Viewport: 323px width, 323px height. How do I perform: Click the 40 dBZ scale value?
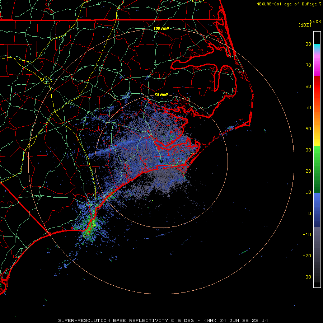coord(308,129)
